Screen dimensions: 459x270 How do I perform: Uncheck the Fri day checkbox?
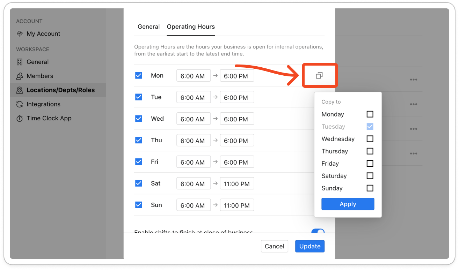click(139, 162)
